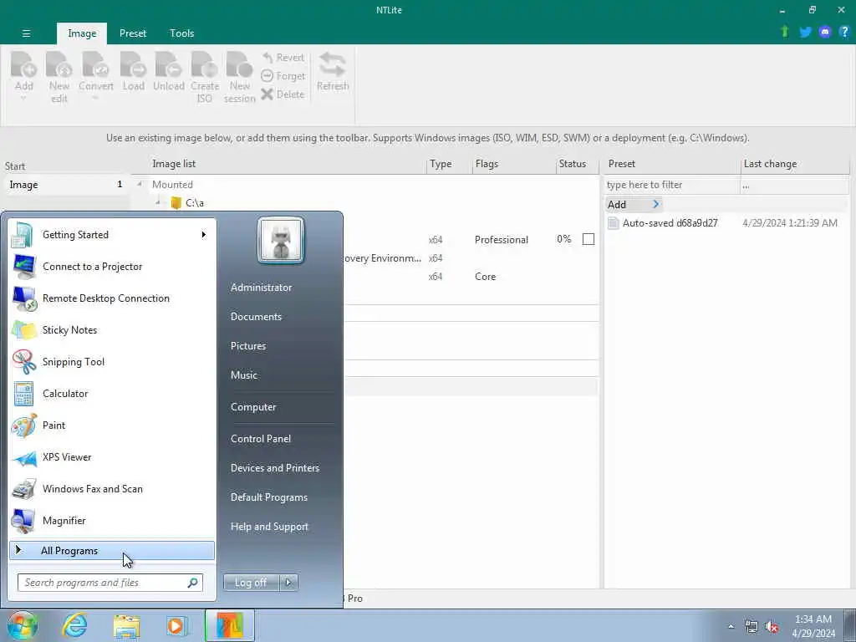
Task: Open the shutdown options arrow beside Log off
Action: 288,583
